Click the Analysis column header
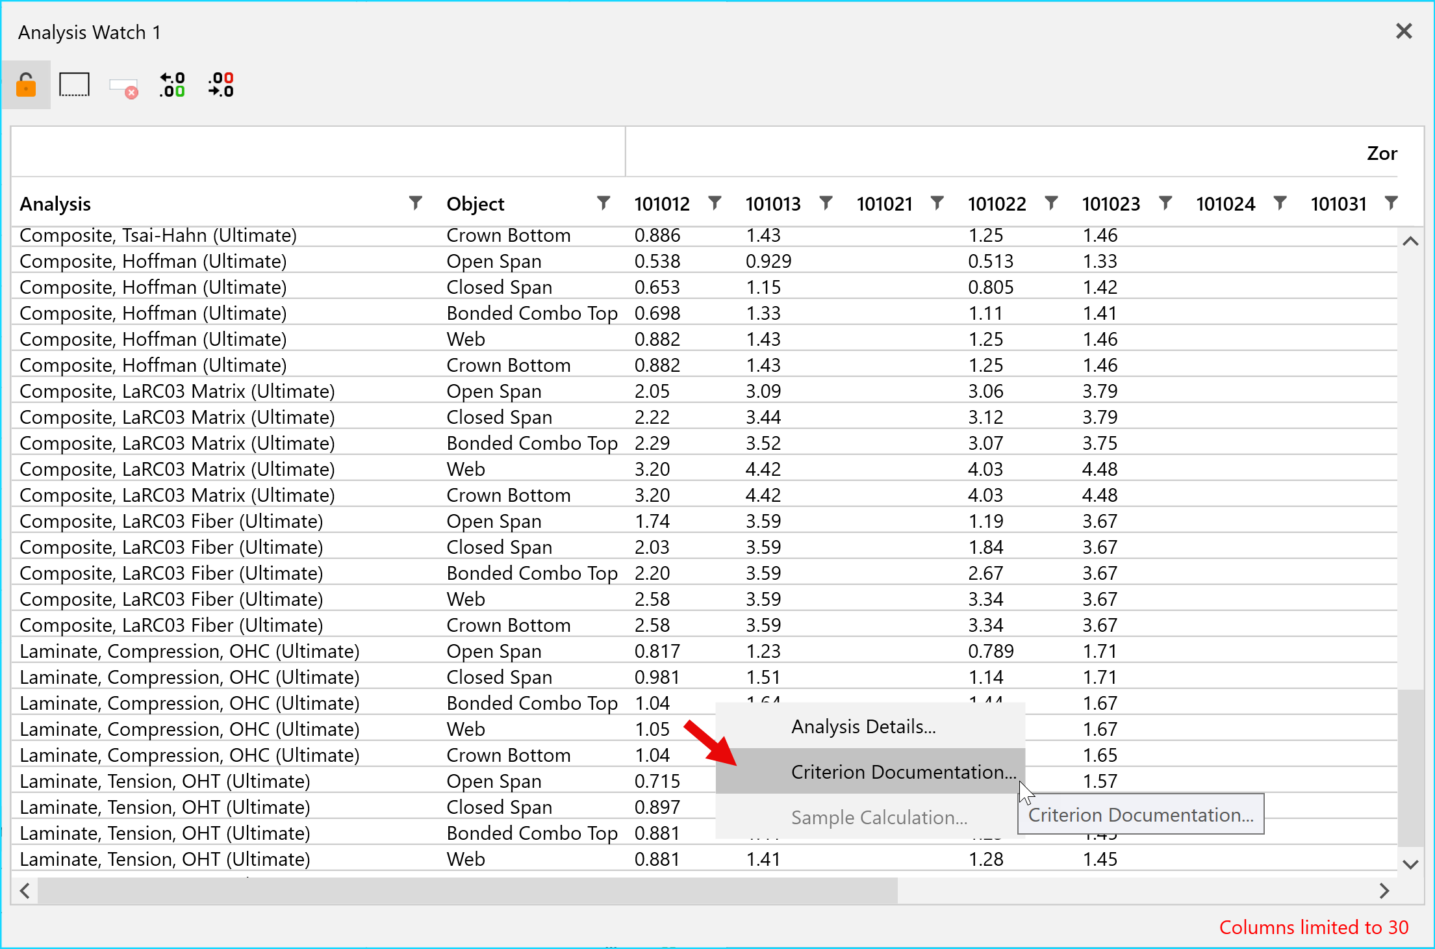 click(x=55, y=204)
